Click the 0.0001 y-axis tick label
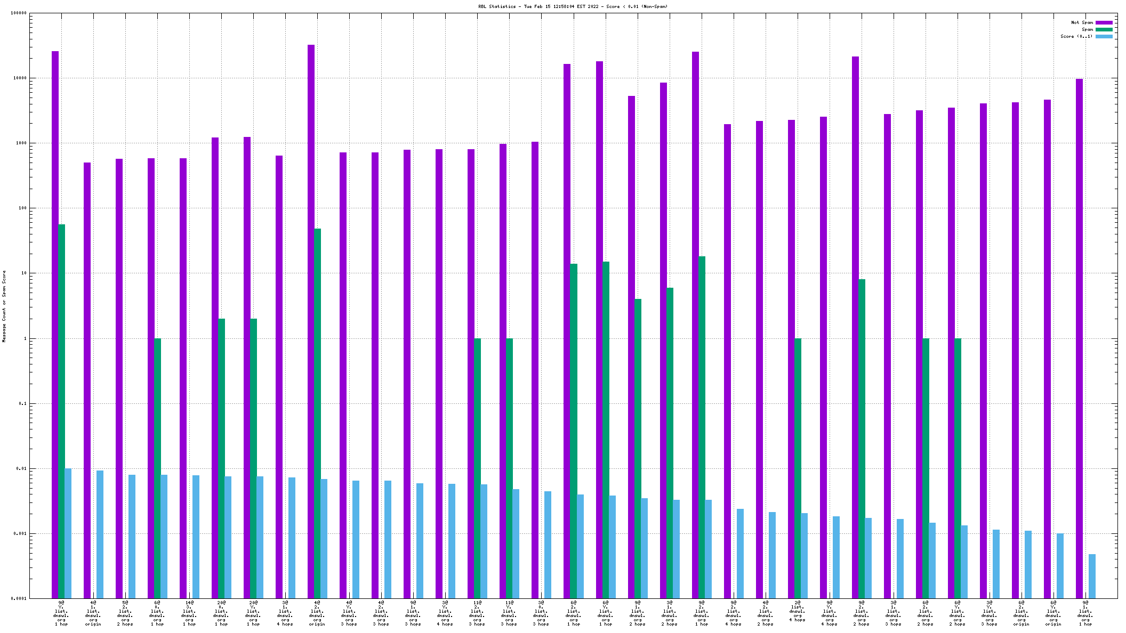 point(19,598)
